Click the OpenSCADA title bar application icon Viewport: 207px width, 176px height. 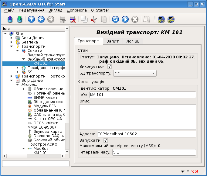(5, 4)
